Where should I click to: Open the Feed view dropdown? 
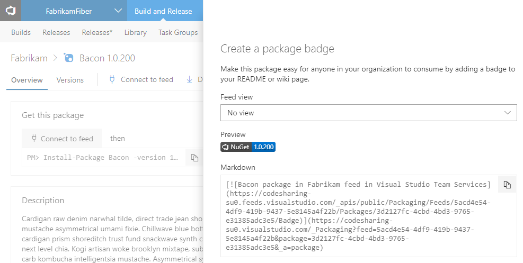tap(368, 113)
